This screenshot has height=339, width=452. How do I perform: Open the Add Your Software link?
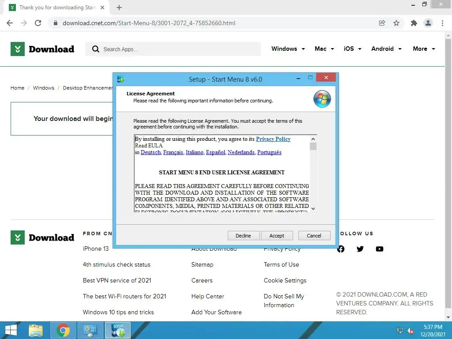tap(216, 312)
